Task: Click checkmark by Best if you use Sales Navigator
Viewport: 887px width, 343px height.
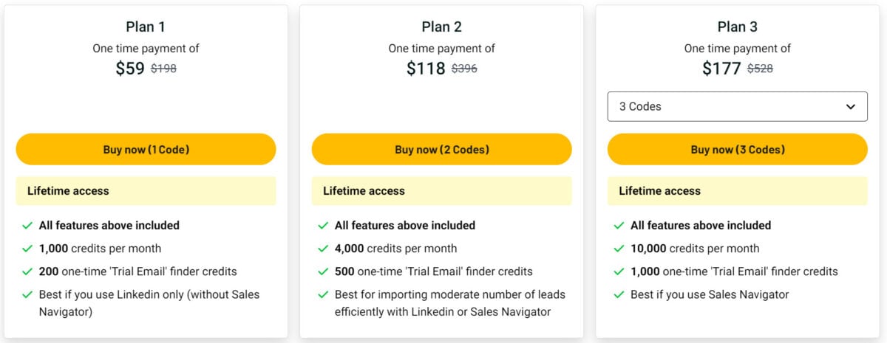Action: [x=619, y=294]
